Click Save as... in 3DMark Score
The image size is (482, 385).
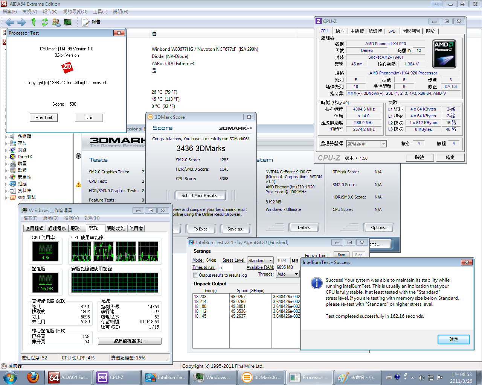(x=236, y=229)
